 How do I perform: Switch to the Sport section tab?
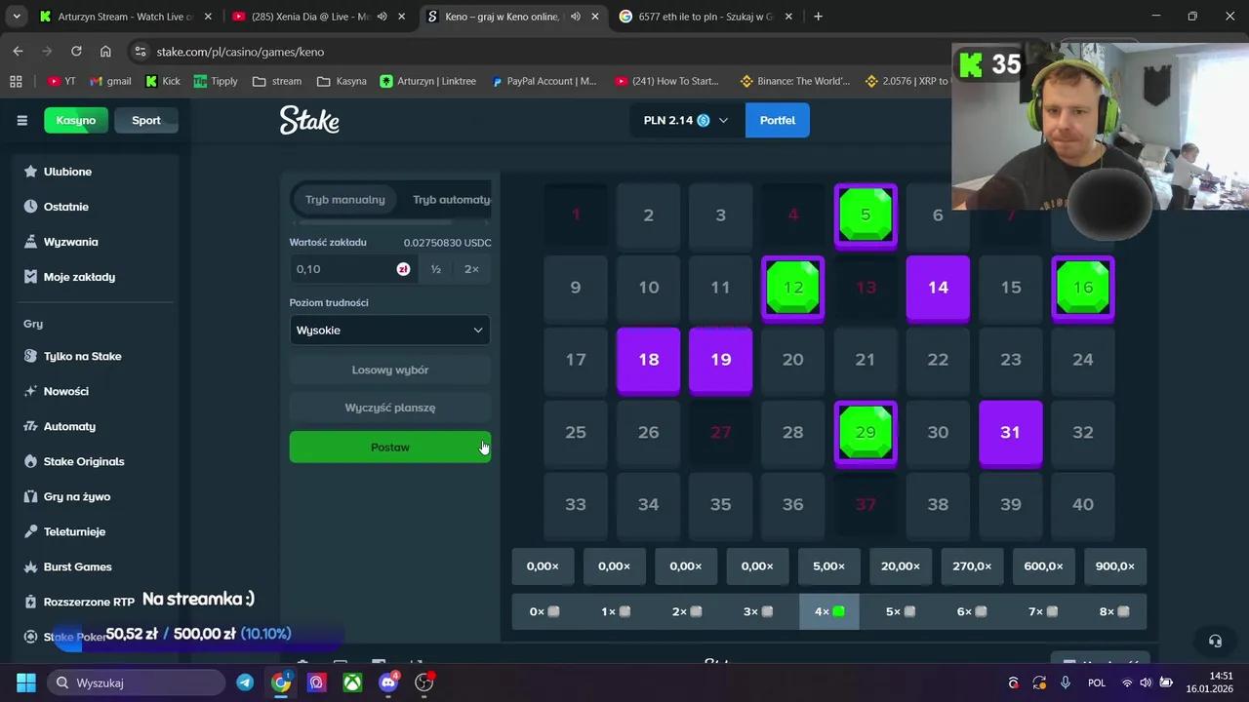click(146, 120)
